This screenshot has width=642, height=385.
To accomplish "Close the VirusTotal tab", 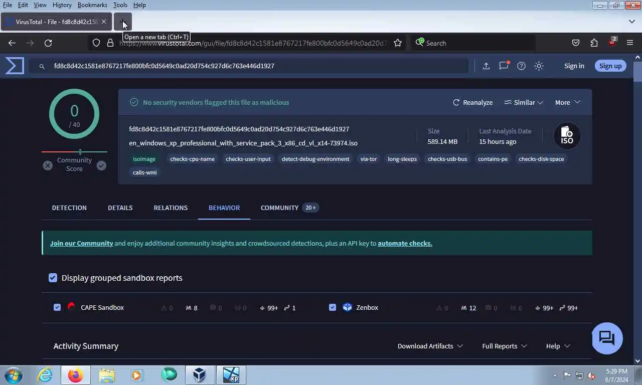I will pos(104,22).
